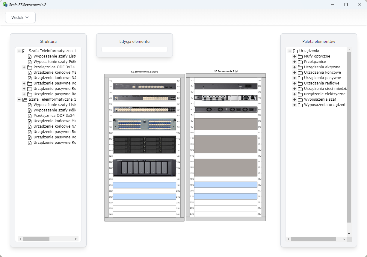Select the Mufy optyczne label
The height and width of the screenshot is (257, 367).
click(x=317, y=56)
